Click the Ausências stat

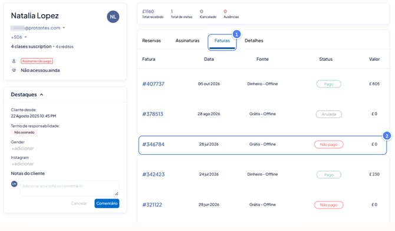pos(231,14)
